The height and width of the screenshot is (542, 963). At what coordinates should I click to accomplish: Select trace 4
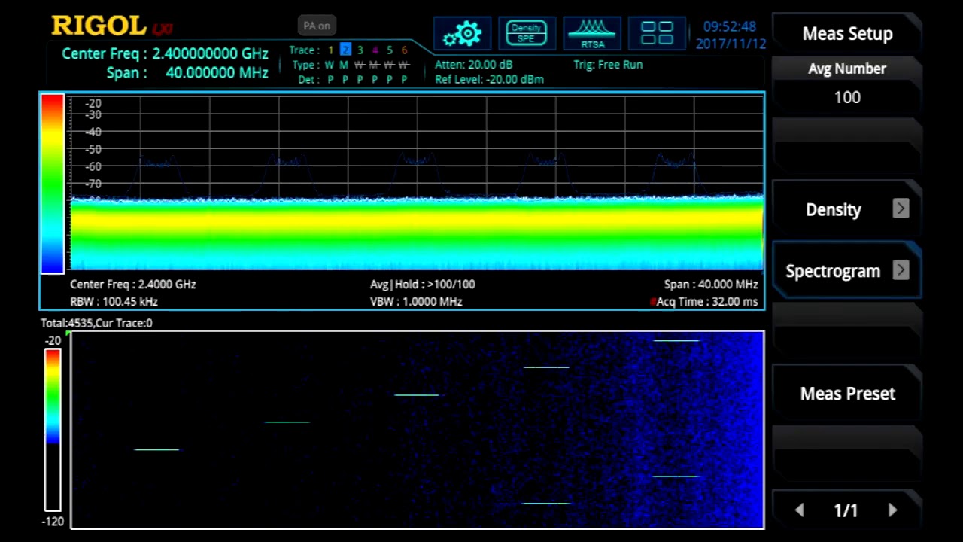click(x=375, y=50)
